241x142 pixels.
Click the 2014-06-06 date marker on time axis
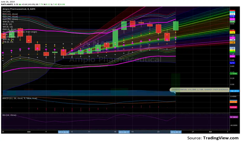(63, 132)
